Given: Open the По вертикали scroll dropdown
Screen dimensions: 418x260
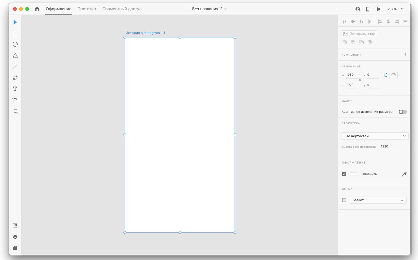Looking at the screenshot, I should tap(375, 136).
